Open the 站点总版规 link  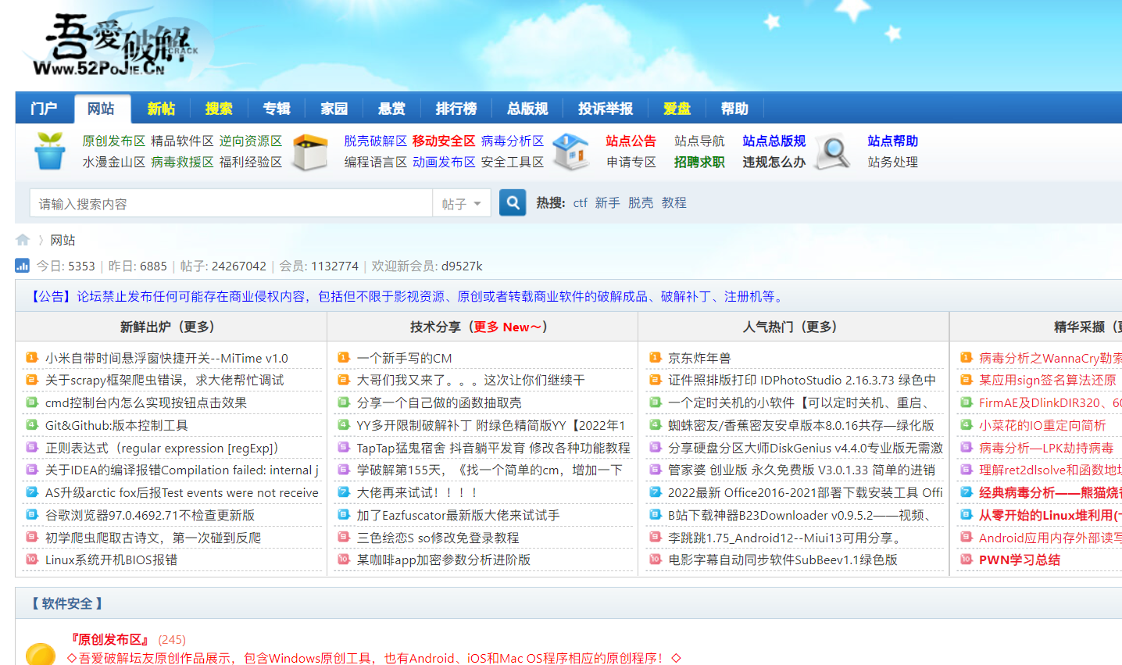(774, 141)
